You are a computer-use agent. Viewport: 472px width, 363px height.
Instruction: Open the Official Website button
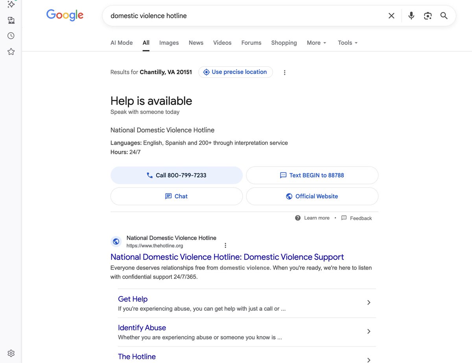pos(312,196)
